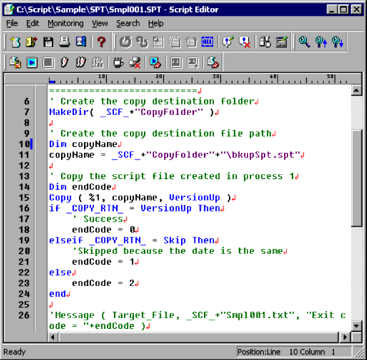Image resolution: width=367 pixels, height=360 pixels.
Task: Open the View menu
Action: point(100,23)
